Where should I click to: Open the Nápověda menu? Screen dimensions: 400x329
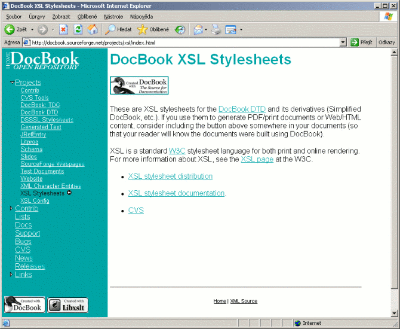click(x=141, y=17)
